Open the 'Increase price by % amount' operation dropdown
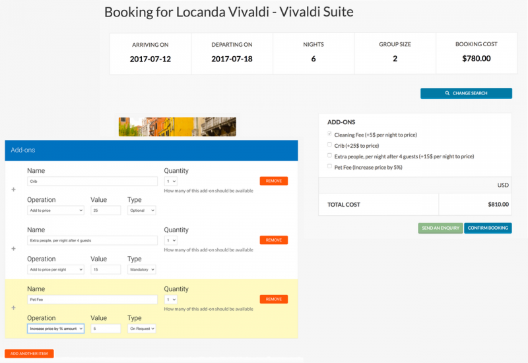Screen dimensions: 528x363 click(x=55, y=329)
